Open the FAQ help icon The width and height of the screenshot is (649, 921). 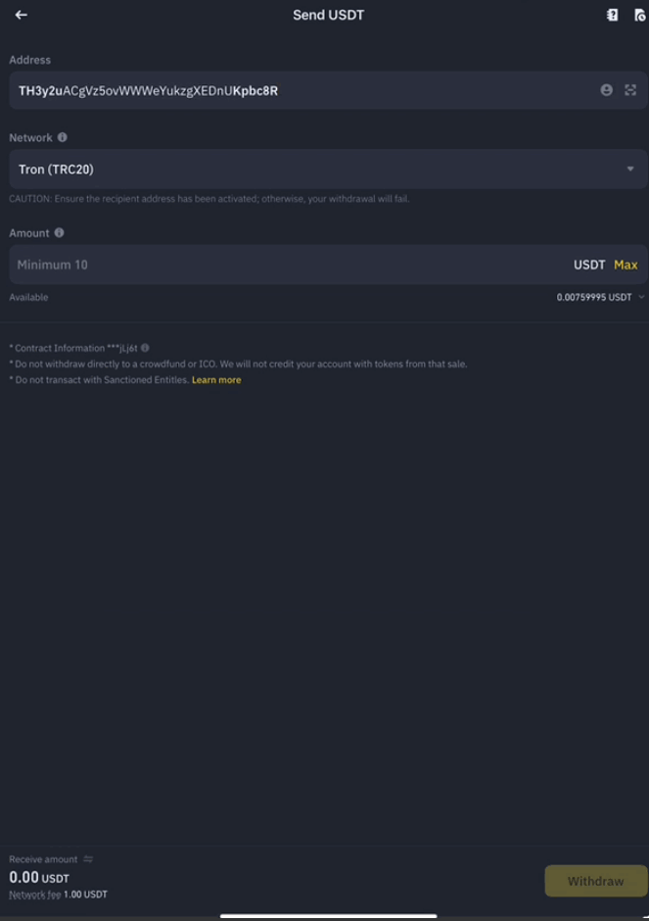tap(612, 15)
